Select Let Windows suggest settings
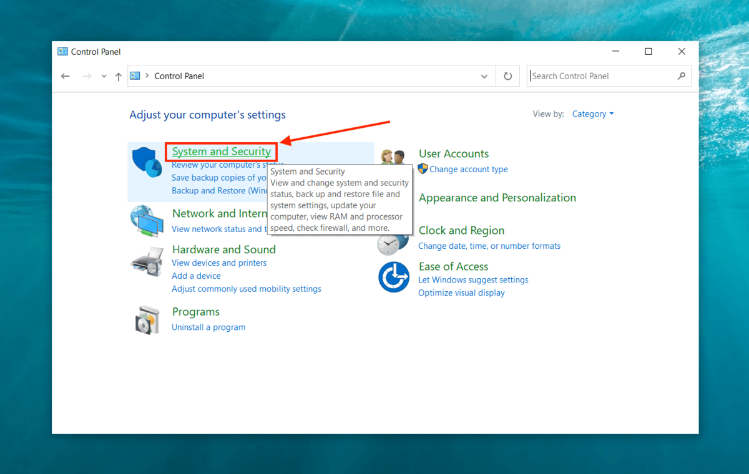 473,280
